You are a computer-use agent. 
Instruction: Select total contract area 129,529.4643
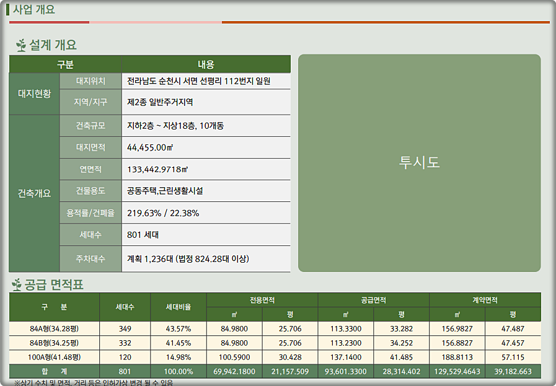click(457, 372)
